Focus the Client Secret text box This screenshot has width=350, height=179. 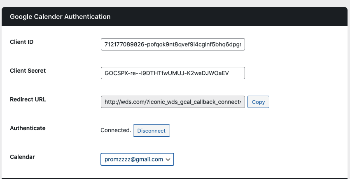click(x=173, y=73)
